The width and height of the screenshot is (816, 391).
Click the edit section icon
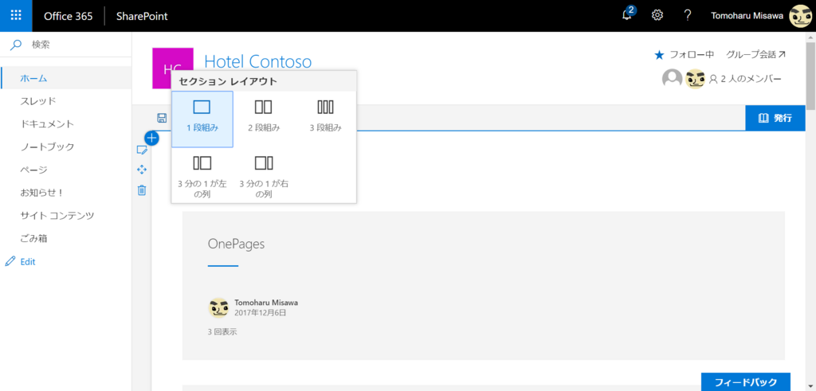tap(142, 151)
